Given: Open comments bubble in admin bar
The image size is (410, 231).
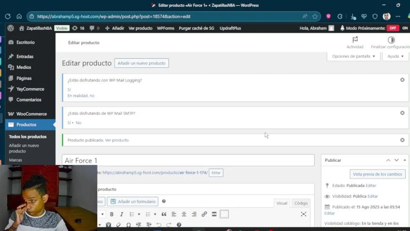Looking at the screenshot, I should coord(94,28).
